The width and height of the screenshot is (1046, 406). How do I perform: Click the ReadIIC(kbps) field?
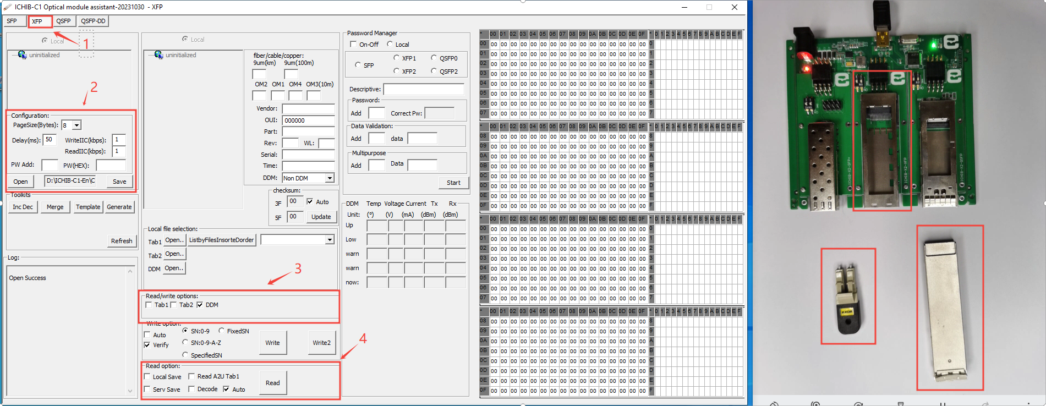(119, 151)
